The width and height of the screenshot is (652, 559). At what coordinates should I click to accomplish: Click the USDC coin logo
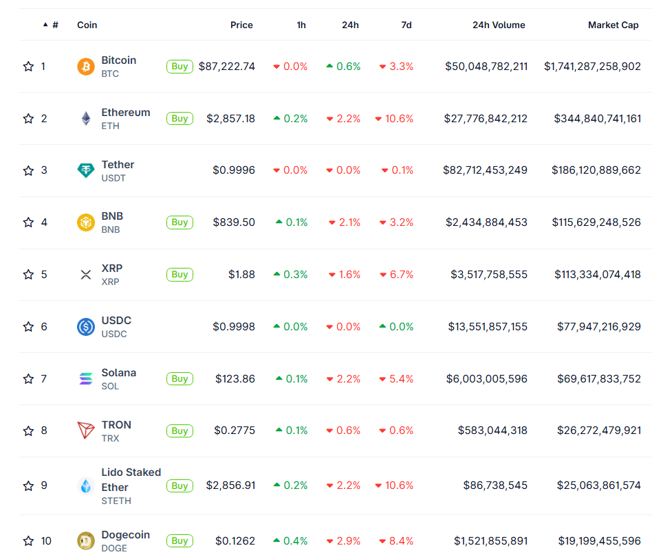point(86,327)
